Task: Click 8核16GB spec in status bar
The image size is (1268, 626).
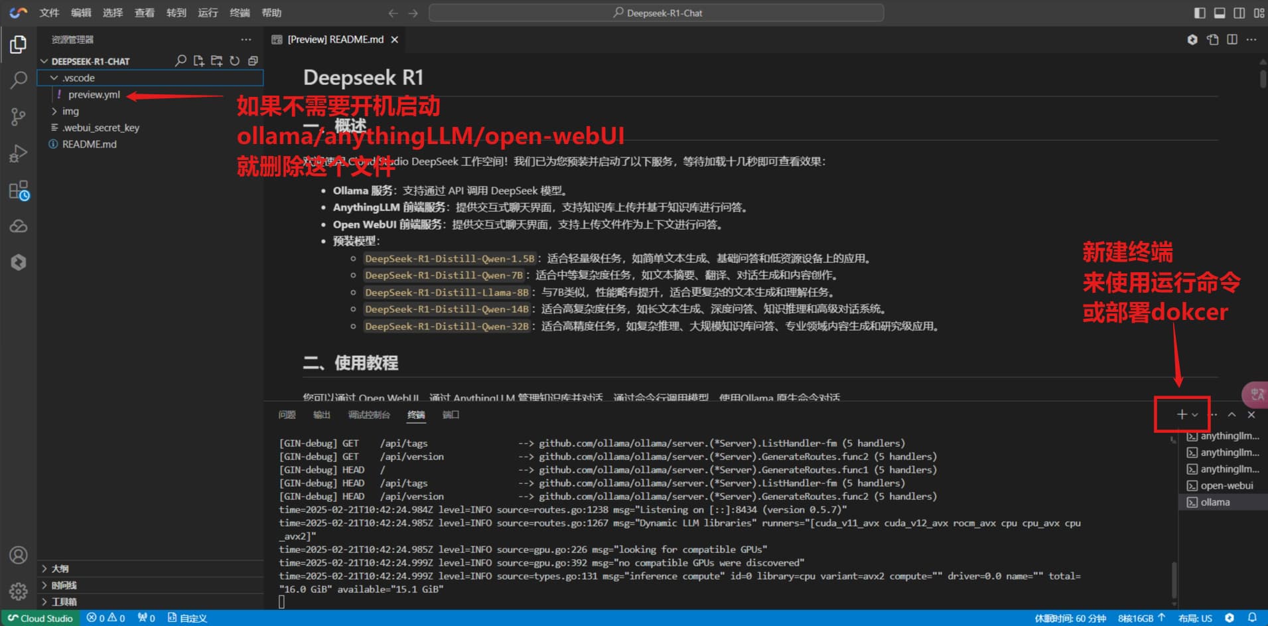Action: [1141, 618]
